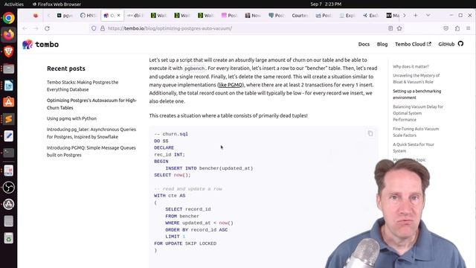The width and height of the screenshot is (476, 268).
Task: Open the Firefox hamburger menu
Action: [469, 28]
